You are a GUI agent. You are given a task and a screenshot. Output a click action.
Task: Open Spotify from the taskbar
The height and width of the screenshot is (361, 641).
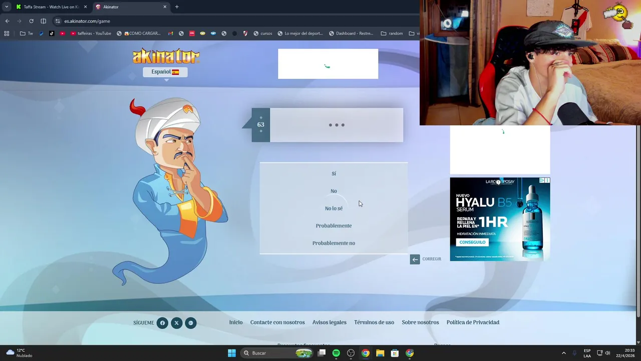pyautogui.click(x=336, y=353)
